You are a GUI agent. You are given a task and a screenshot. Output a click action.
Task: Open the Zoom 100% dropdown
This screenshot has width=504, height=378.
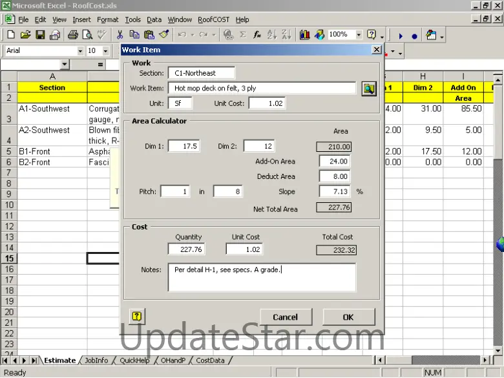click(359, 35)
